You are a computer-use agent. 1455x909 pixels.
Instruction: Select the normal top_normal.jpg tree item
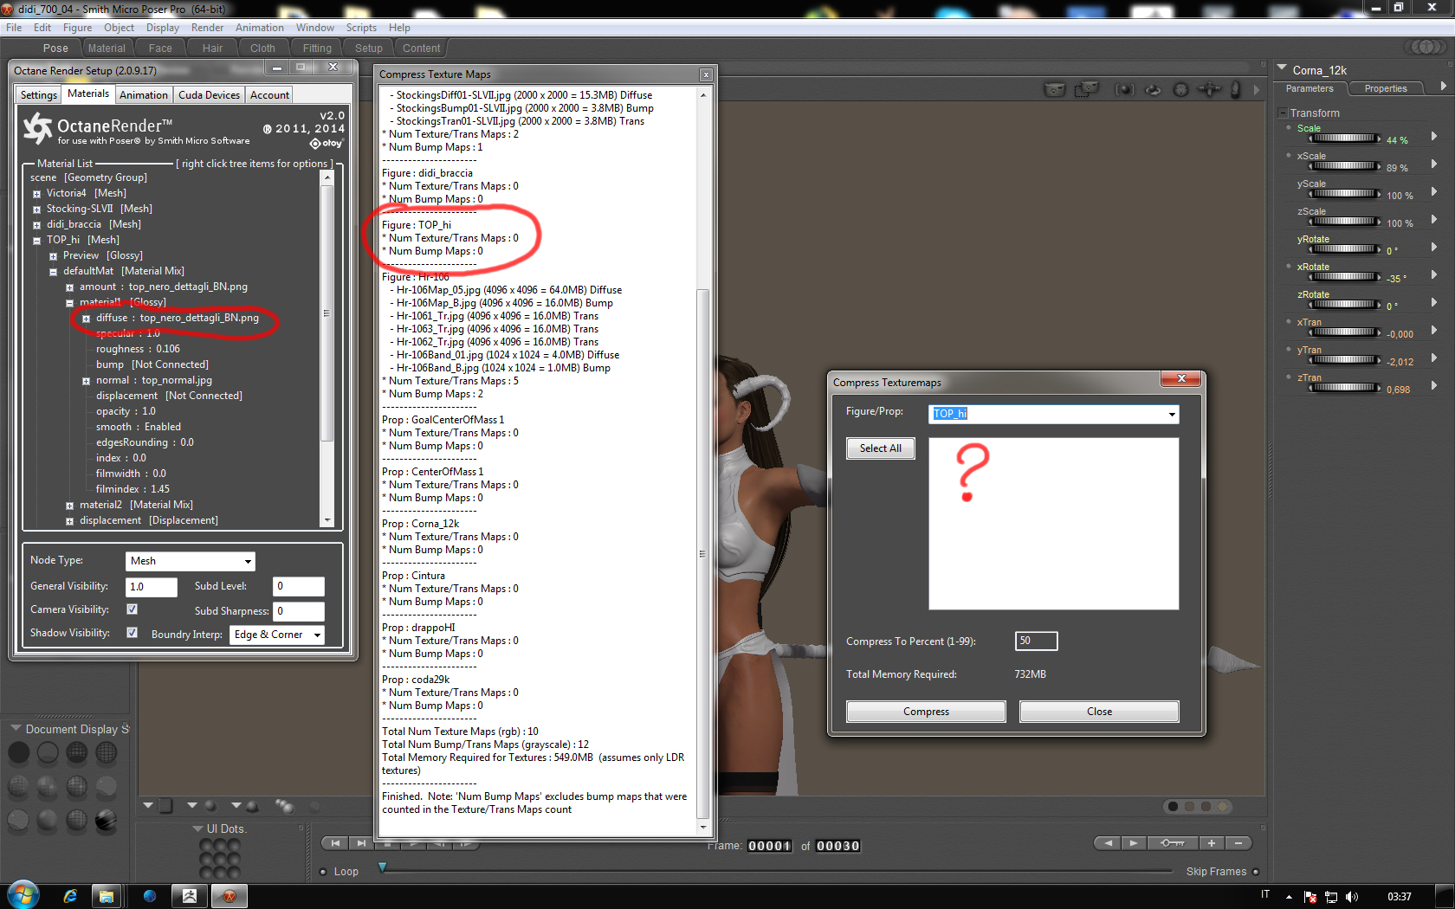point(154,380)
